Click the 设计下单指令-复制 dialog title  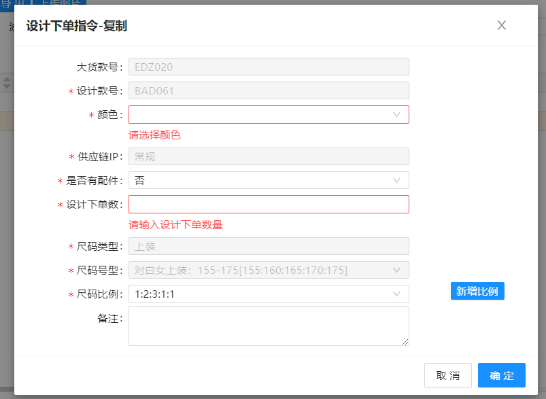click(76, 27)
